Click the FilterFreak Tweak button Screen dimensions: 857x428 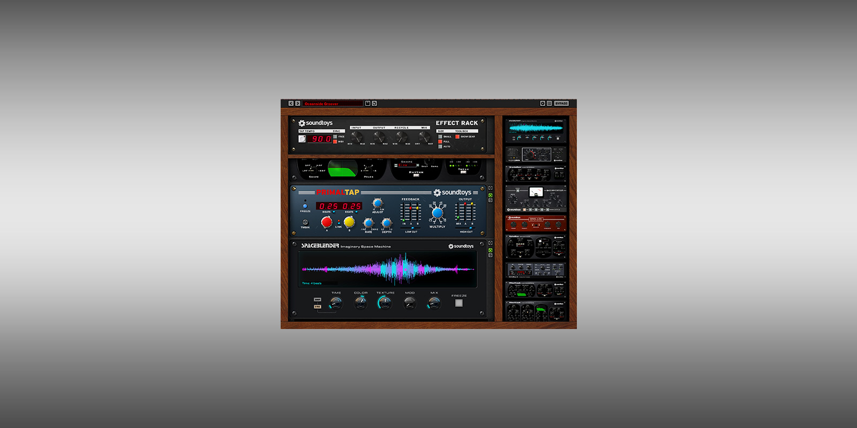[463, 172]
